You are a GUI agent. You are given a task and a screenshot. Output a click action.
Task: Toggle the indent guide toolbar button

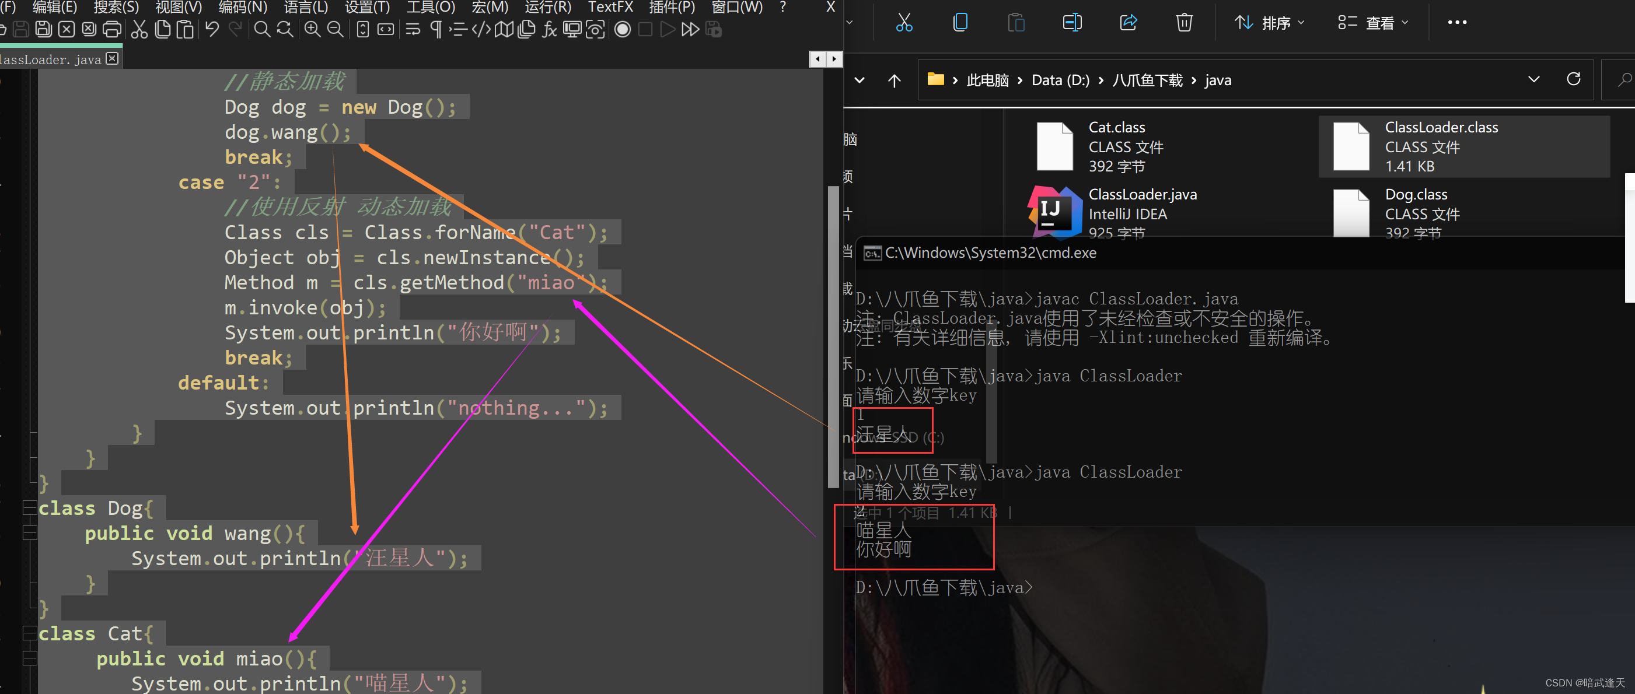point(458,29)
